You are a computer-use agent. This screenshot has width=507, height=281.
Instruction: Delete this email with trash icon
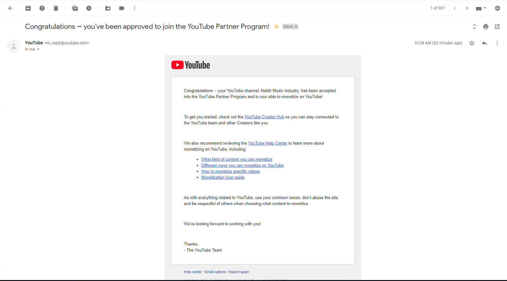(56, 8)
